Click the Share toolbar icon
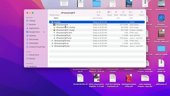This screenshot has height=96, width=170. (x=116, y=12)
